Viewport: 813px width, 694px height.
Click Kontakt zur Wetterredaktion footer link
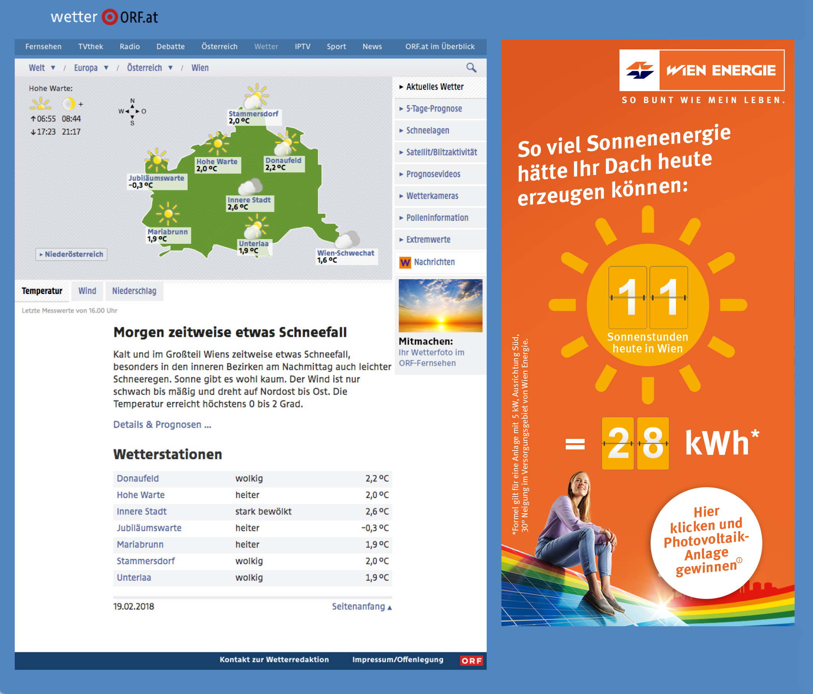pyautogui.click(x=274, y=660)
